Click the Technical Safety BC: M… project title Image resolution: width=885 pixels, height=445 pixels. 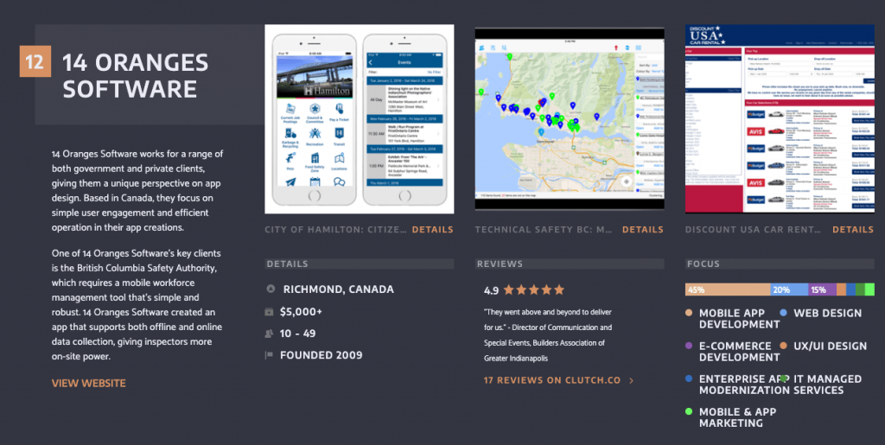click(544, 230)
